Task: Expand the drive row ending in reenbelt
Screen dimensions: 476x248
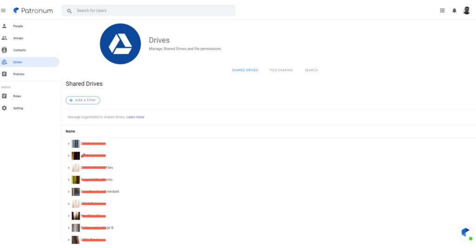Action: tap(69, 191)
